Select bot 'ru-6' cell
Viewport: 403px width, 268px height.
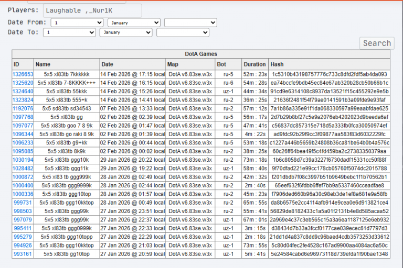[228, 83]
